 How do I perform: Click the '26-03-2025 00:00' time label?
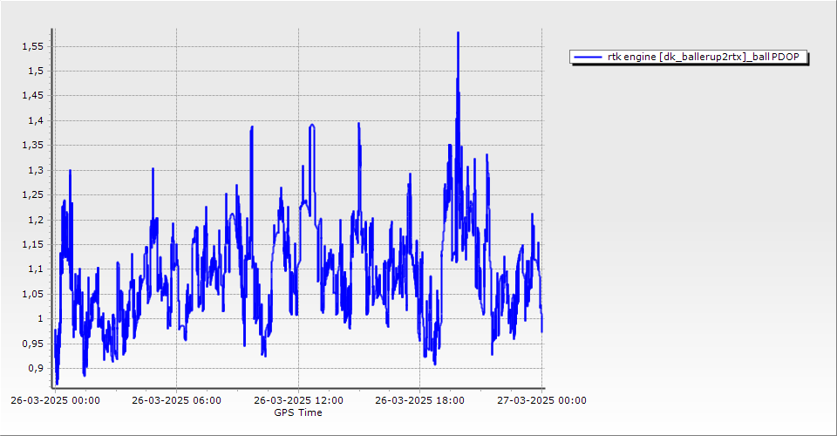click(x=55, y=400)
